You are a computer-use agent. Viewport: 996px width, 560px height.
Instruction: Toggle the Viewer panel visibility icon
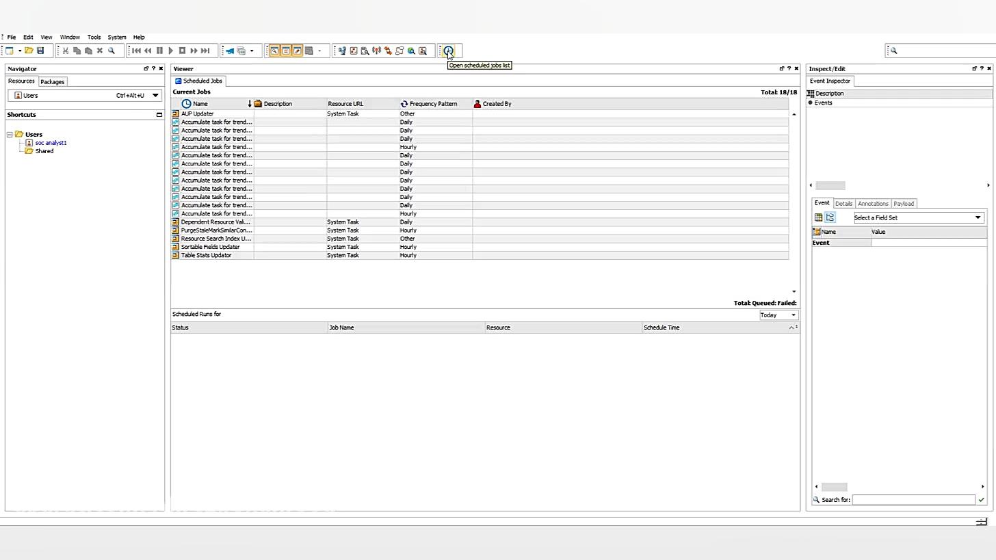[781, 68]
